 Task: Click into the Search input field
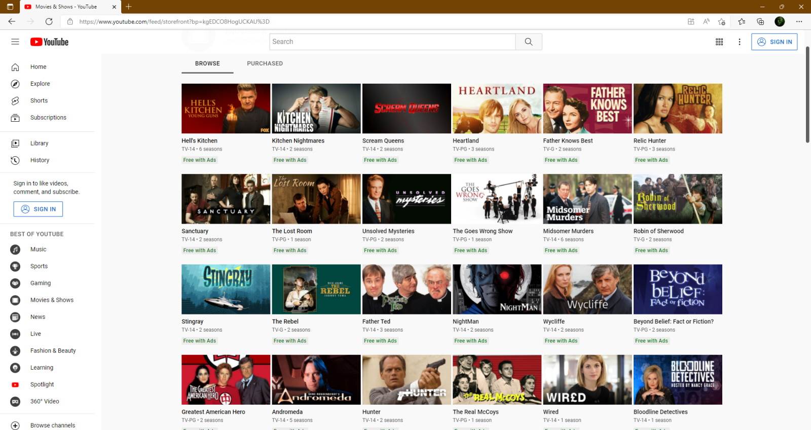393,42
